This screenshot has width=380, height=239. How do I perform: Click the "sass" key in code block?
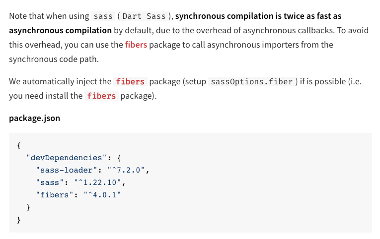[50, 182]
